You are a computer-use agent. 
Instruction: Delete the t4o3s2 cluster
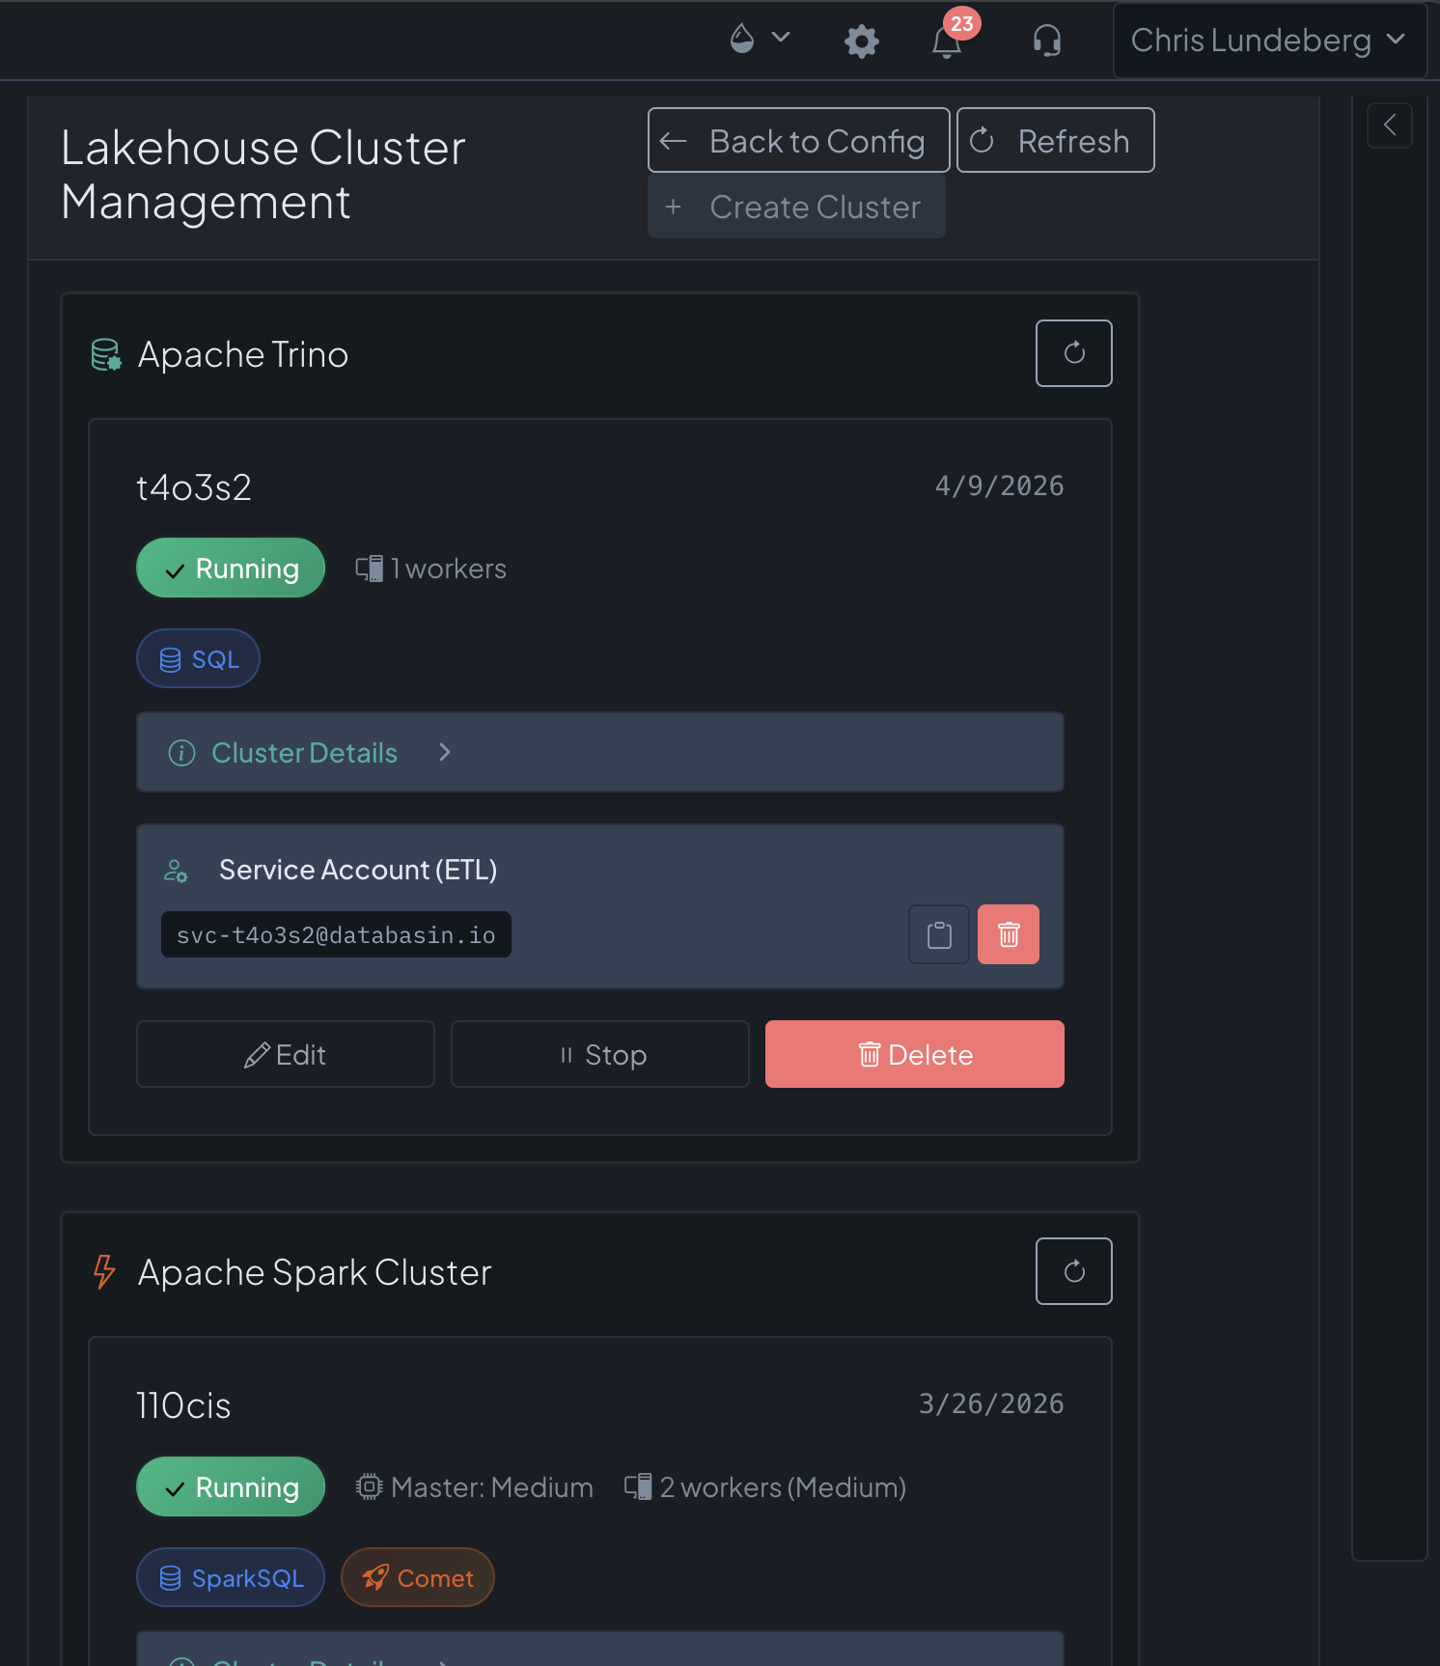(914, 1054)
